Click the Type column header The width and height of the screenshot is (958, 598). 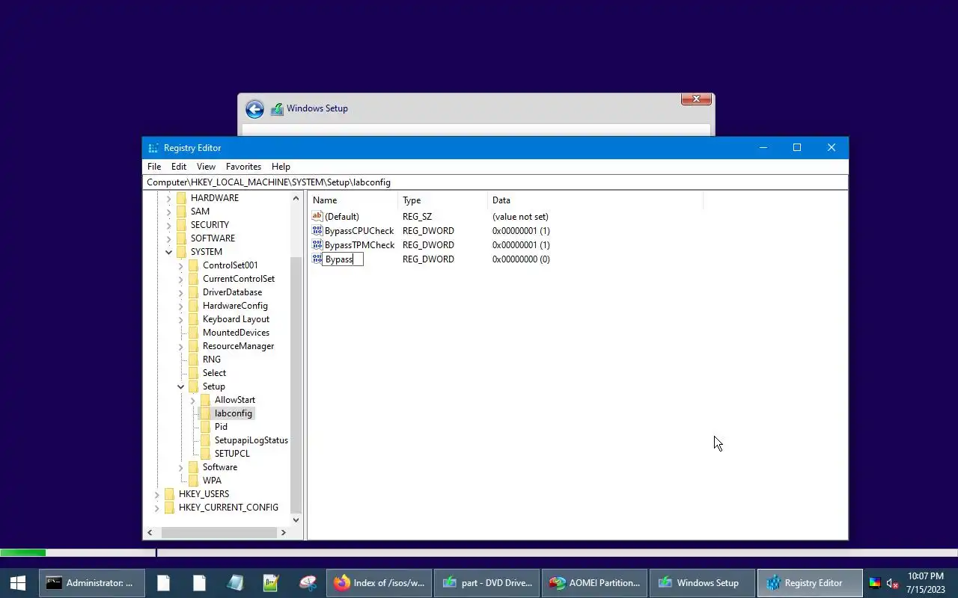tap(442, 200)
